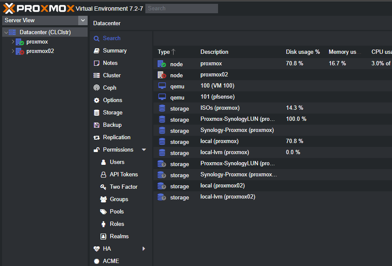Select proxmox node in resource tree
392x266 pixels.
pyautogui.click(x=37, y=42)
